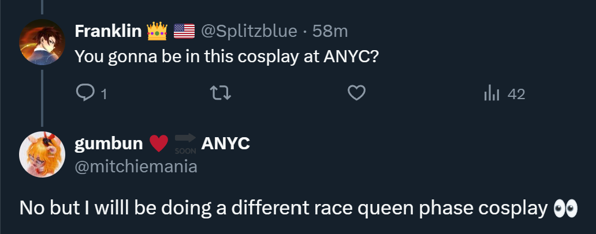Image resolution: width=596 pixels, height=234 pixels.
Task: Click gumbun's race queen cosplay reply text
Action: pyautogui.click(x=283, y=209)
